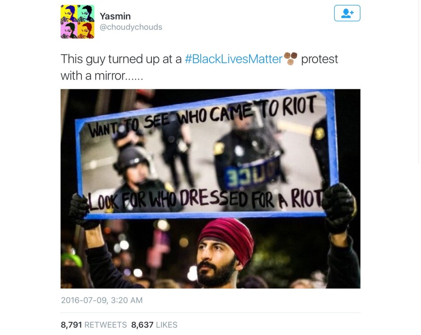Open the #BlackLivesMatter hashtag
Viewport: 421px width, 335px height.
234,59
